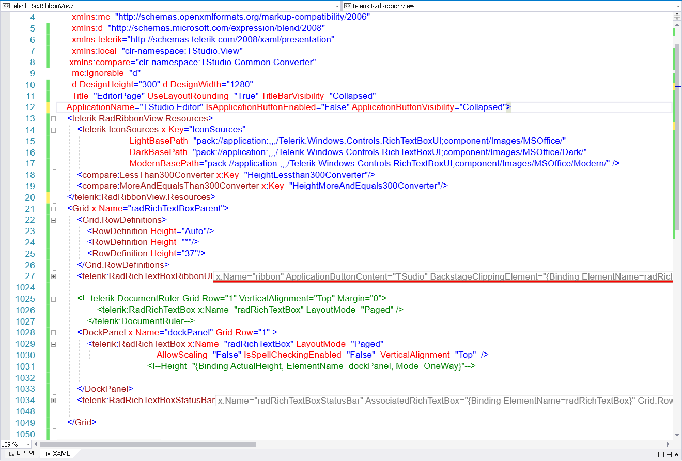This screenshot has width=682, height=461.
Task: Click closing DockPanel tag on line 1033
Action: [x=105, y=389]
